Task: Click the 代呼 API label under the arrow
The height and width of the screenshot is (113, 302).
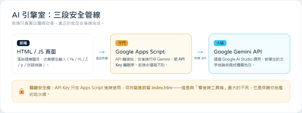Action: (200, 58)
